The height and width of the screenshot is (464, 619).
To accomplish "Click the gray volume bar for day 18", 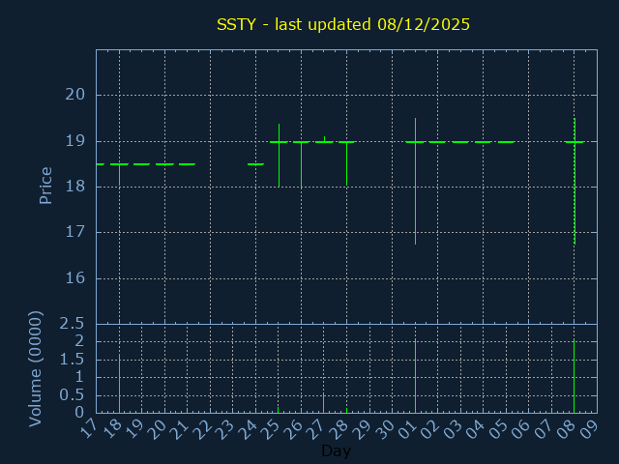I will click(119, 385).
